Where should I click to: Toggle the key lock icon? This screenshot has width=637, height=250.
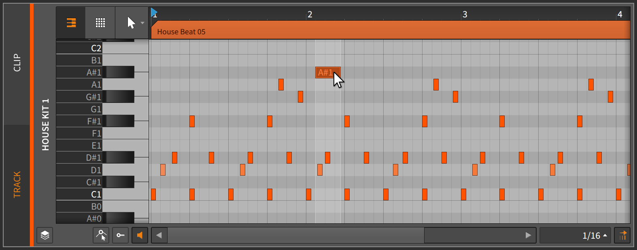pos(120,235)
